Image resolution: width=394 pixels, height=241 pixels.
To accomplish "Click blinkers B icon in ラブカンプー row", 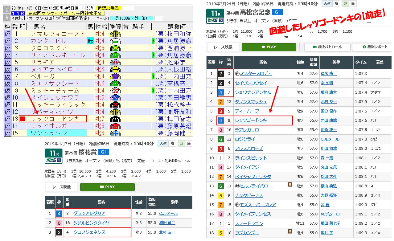I will 290,231.
